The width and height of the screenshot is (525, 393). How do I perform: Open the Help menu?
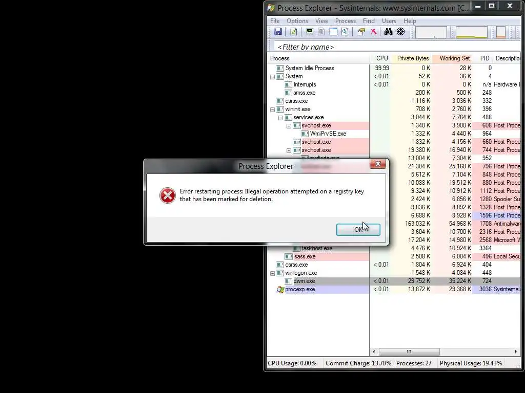point(410,21)
